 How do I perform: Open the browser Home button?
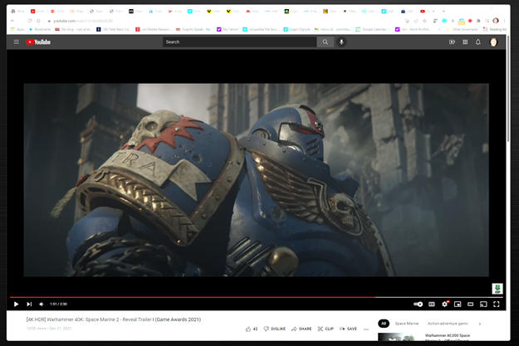[38, 21]
